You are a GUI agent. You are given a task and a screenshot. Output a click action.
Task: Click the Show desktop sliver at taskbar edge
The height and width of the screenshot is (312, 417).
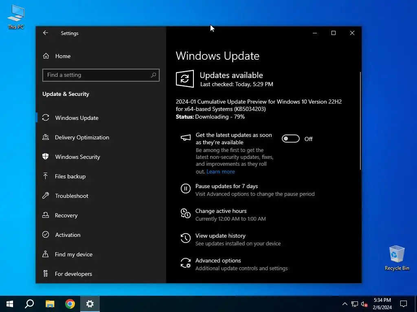click(x=416, y=304)
